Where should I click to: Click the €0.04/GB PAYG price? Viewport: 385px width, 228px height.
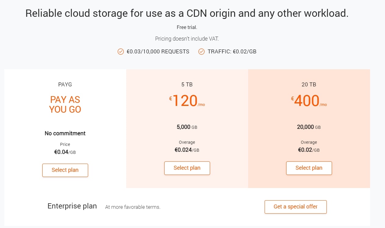(65, 152)
